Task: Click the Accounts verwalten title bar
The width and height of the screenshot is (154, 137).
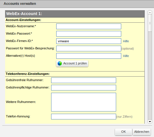Action: (77, 4)
